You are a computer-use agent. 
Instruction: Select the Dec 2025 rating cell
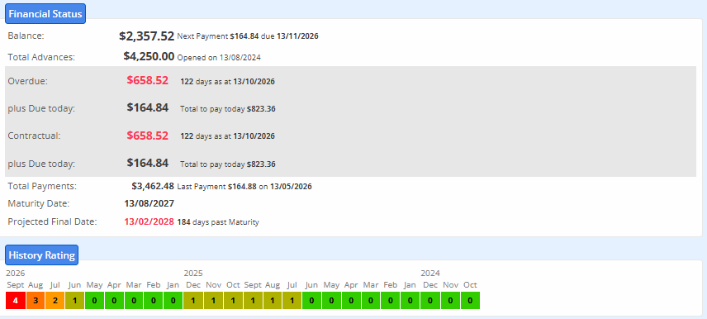[193, 301]
